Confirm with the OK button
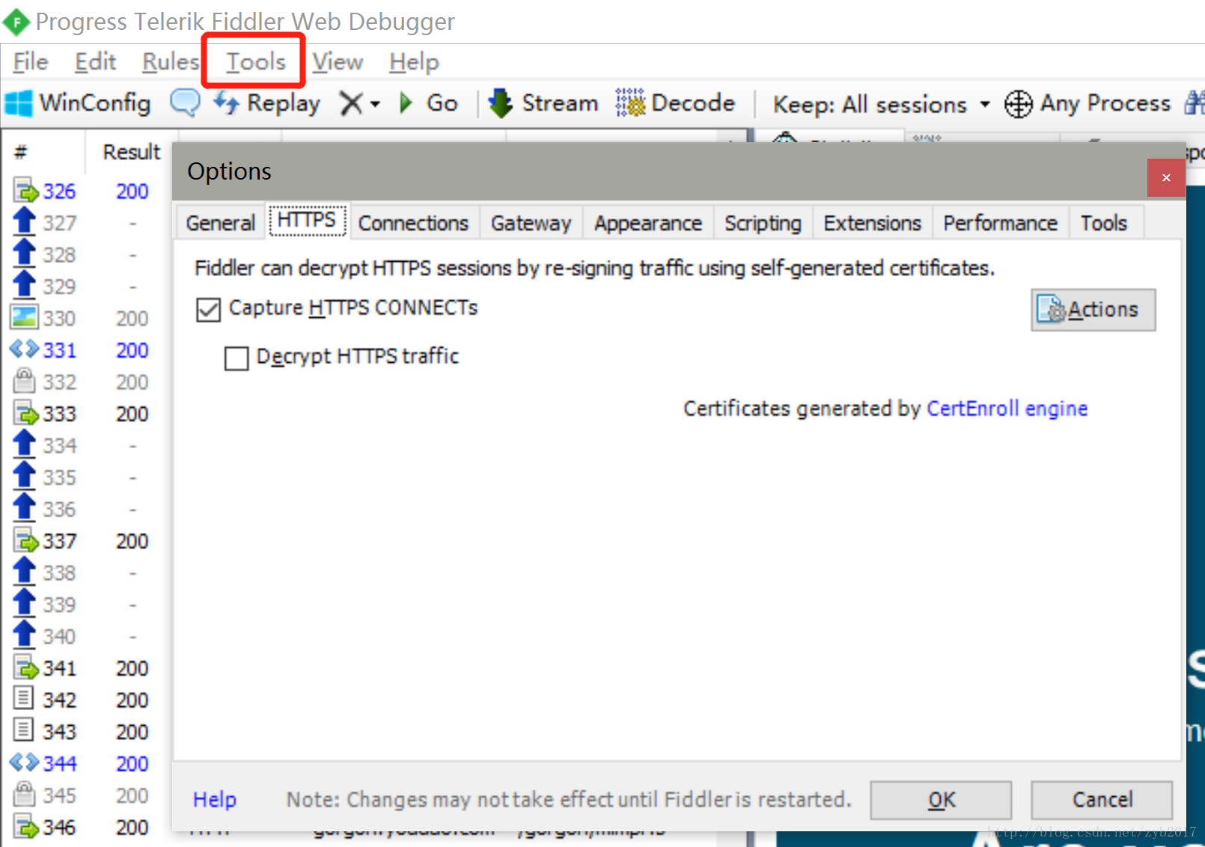 pyautogui.click(x=941, y=800)
